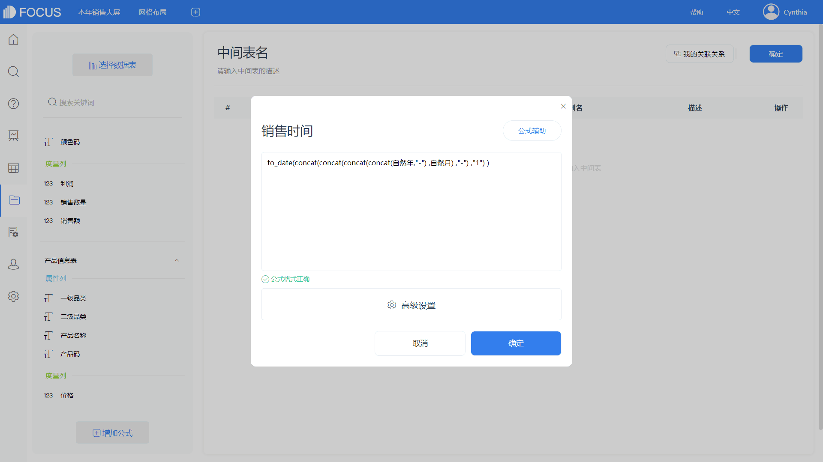
Task: Click the 增加公式 button
Action: [112, 433]
